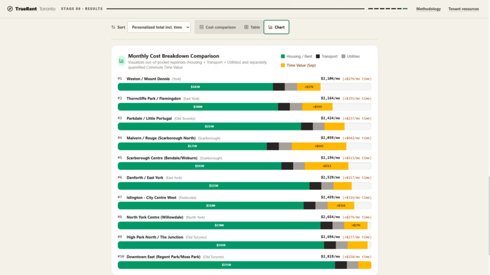Click the last green stage dash indicator
This screenshot has height=275, width=490.
pos(405,8)
